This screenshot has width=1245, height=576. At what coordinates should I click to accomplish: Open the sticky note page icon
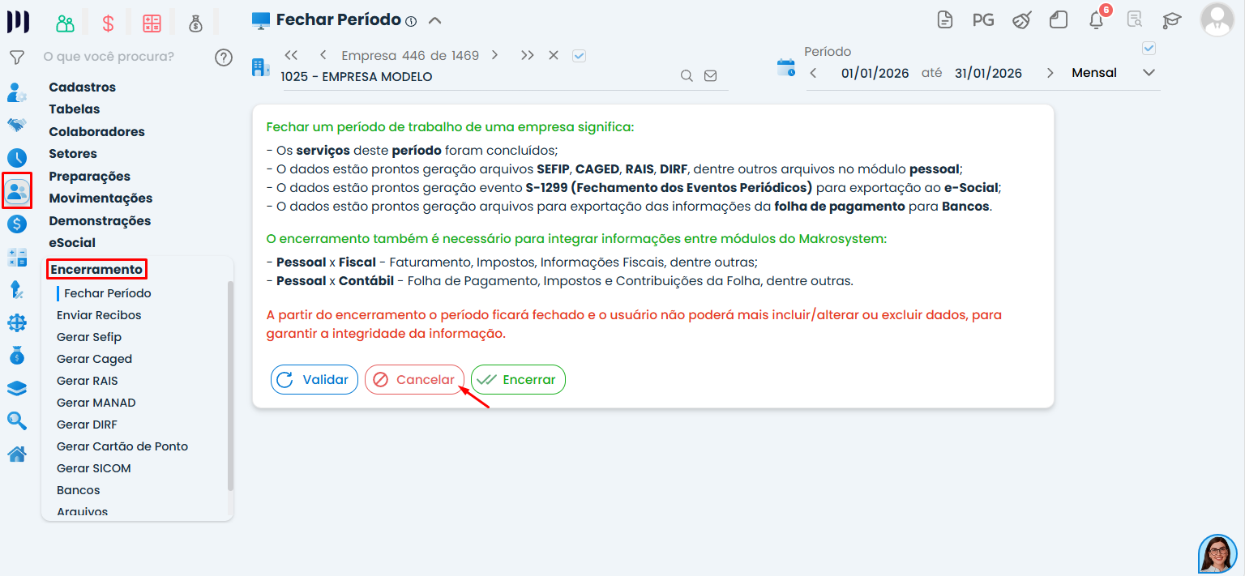point(1059,20)
